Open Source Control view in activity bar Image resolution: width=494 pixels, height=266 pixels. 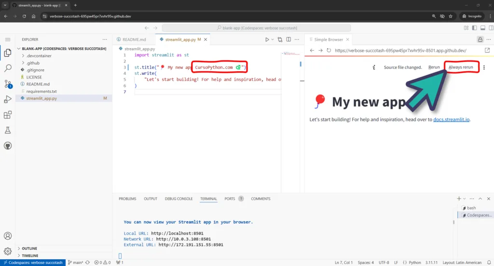tap(8, 84)
